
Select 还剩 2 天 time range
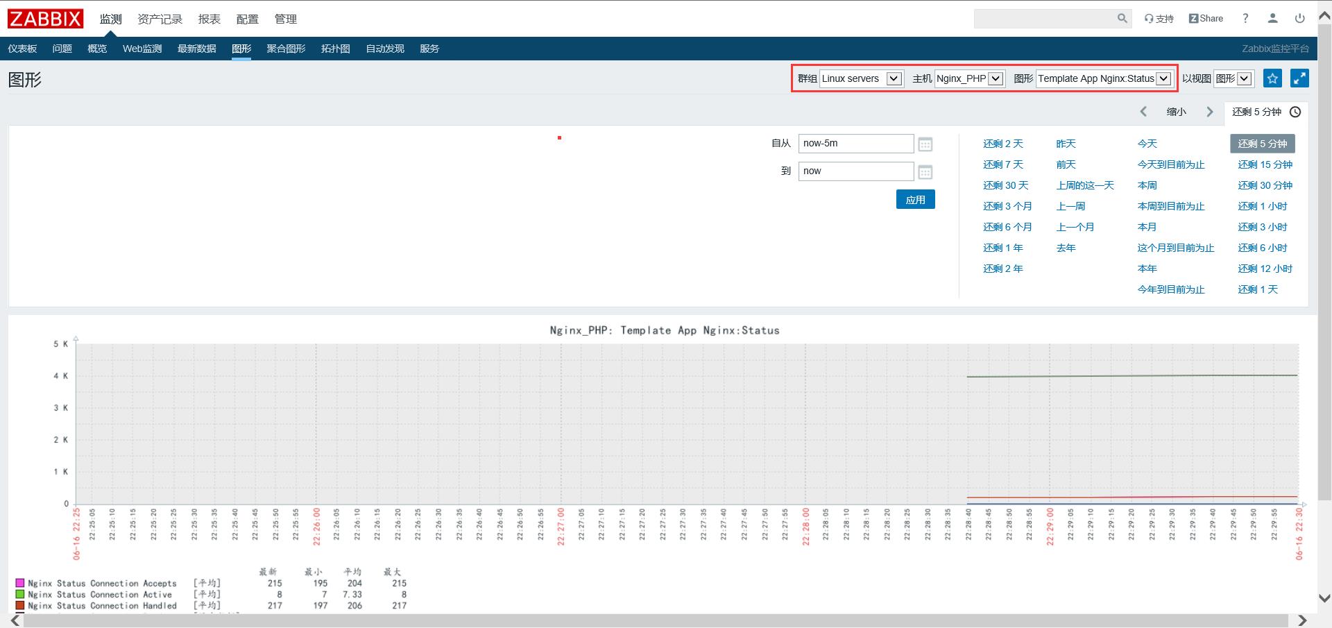click(1003, 144)
